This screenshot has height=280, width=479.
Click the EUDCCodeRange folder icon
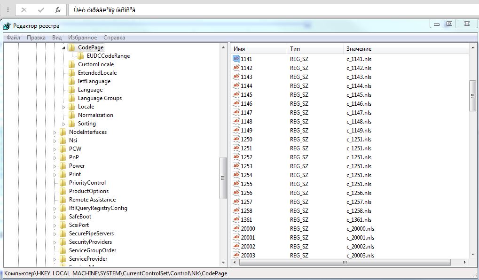point(80,56)
